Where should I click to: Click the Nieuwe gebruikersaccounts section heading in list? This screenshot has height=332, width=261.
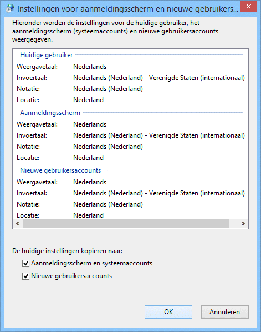pos(60,170)
